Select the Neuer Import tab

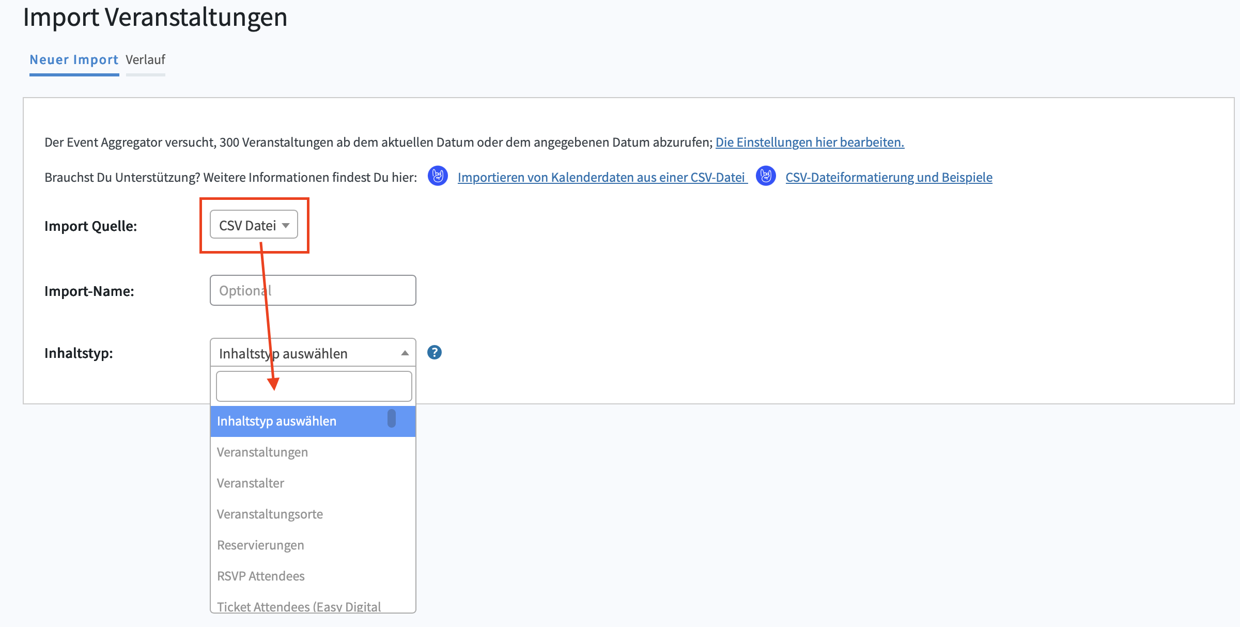tap(74, 60)
